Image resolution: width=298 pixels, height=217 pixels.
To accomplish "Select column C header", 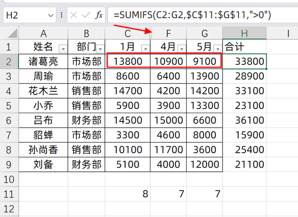I will (128, 34).
